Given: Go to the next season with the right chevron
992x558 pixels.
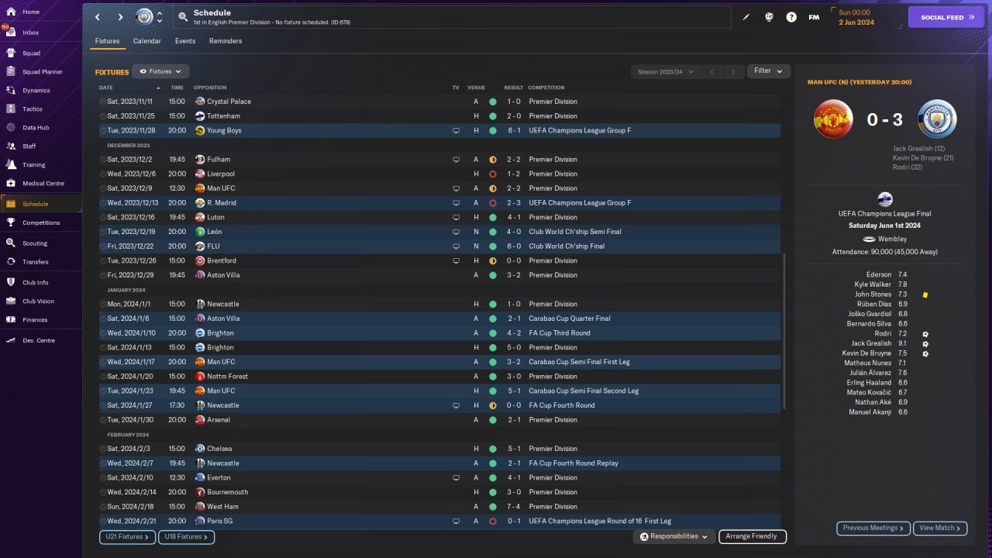Looking at the screenshot, I should 733,72.
